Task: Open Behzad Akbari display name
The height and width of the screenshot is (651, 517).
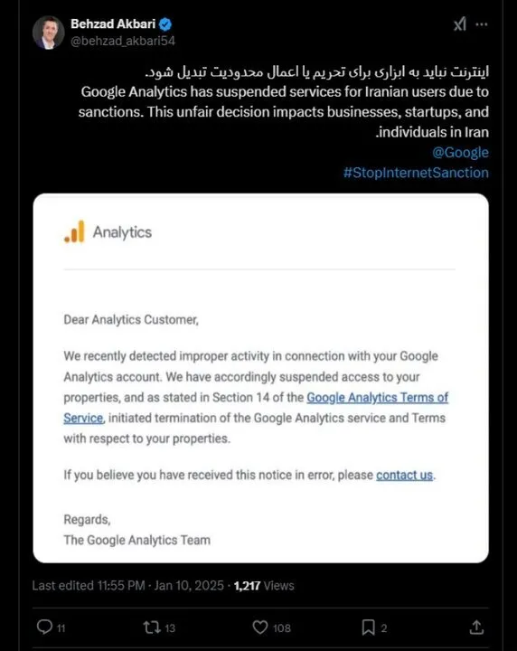Action: coord(113,24)
